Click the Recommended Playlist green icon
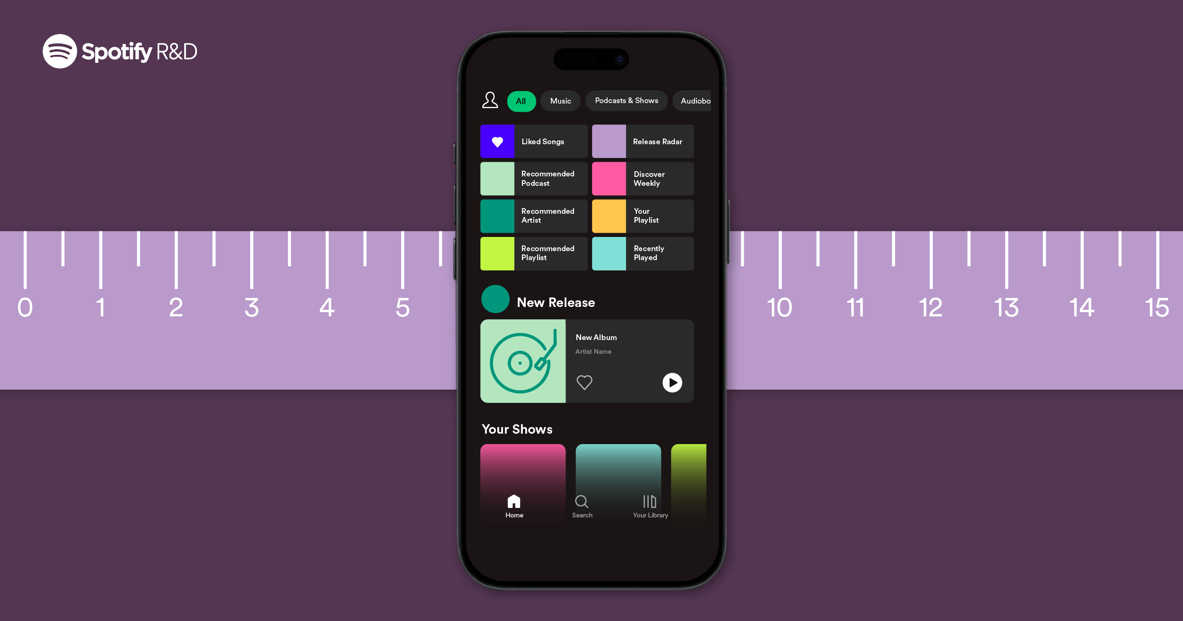Viewport: 1183px width, 621px height. coord(494,254)
